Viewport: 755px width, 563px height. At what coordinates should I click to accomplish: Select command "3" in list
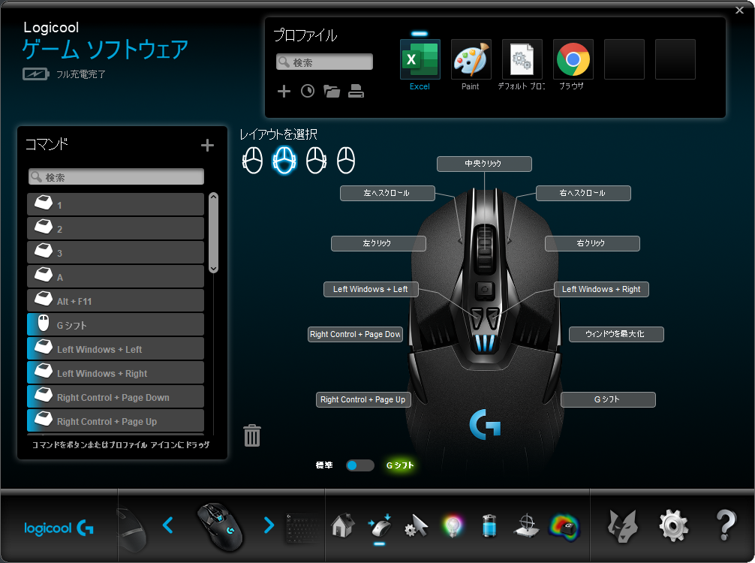pos(116,252)
